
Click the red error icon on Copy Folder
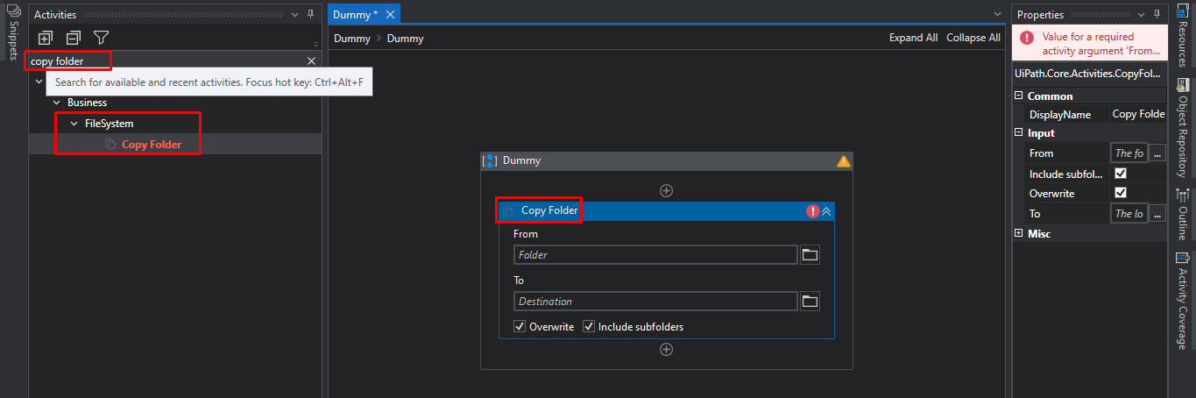pos(812,211)
